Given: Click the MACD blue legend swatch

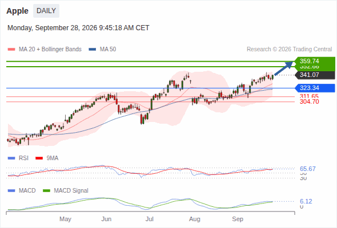Looking at the screenshot, I should 11,191.
